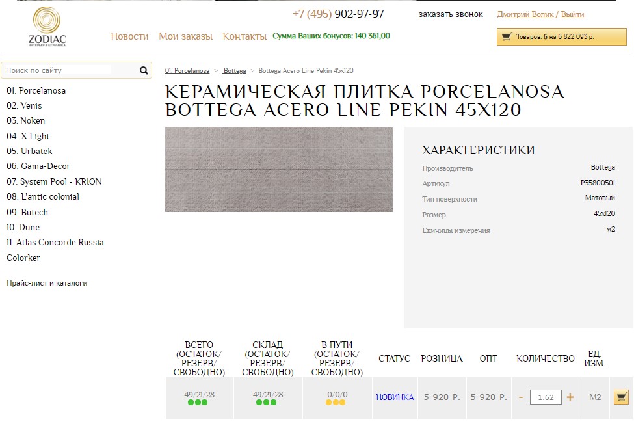Select 02. Venis category
Screen dimensions: 634x439
pyautogui.click(x=24, y=105)
